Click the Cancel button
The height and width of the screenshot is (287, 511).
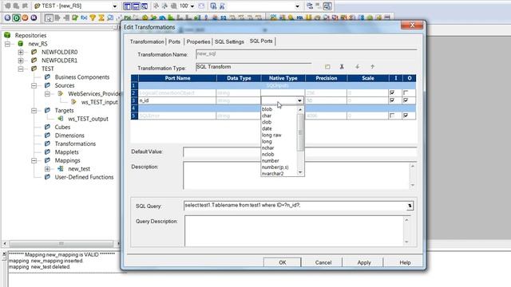coord(323,262)
